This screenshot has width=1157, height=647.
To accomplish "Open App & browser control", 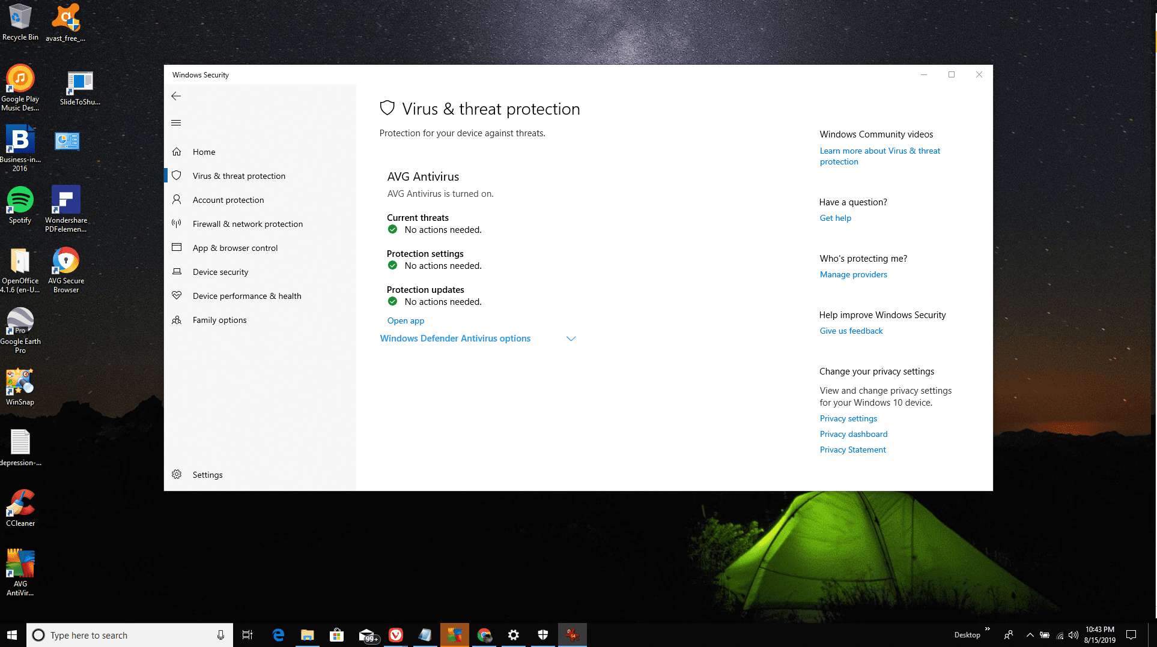I will (x=260, y=248).
